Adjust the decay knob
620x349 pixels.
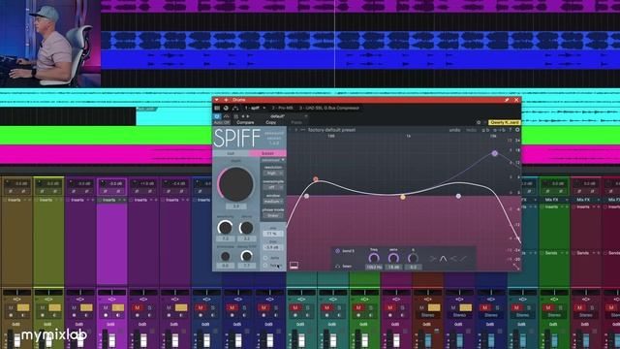tap(246, 228)
